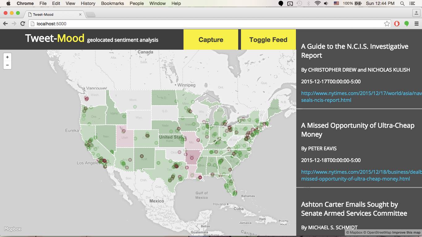Open the green balloon extension icon

407,24
